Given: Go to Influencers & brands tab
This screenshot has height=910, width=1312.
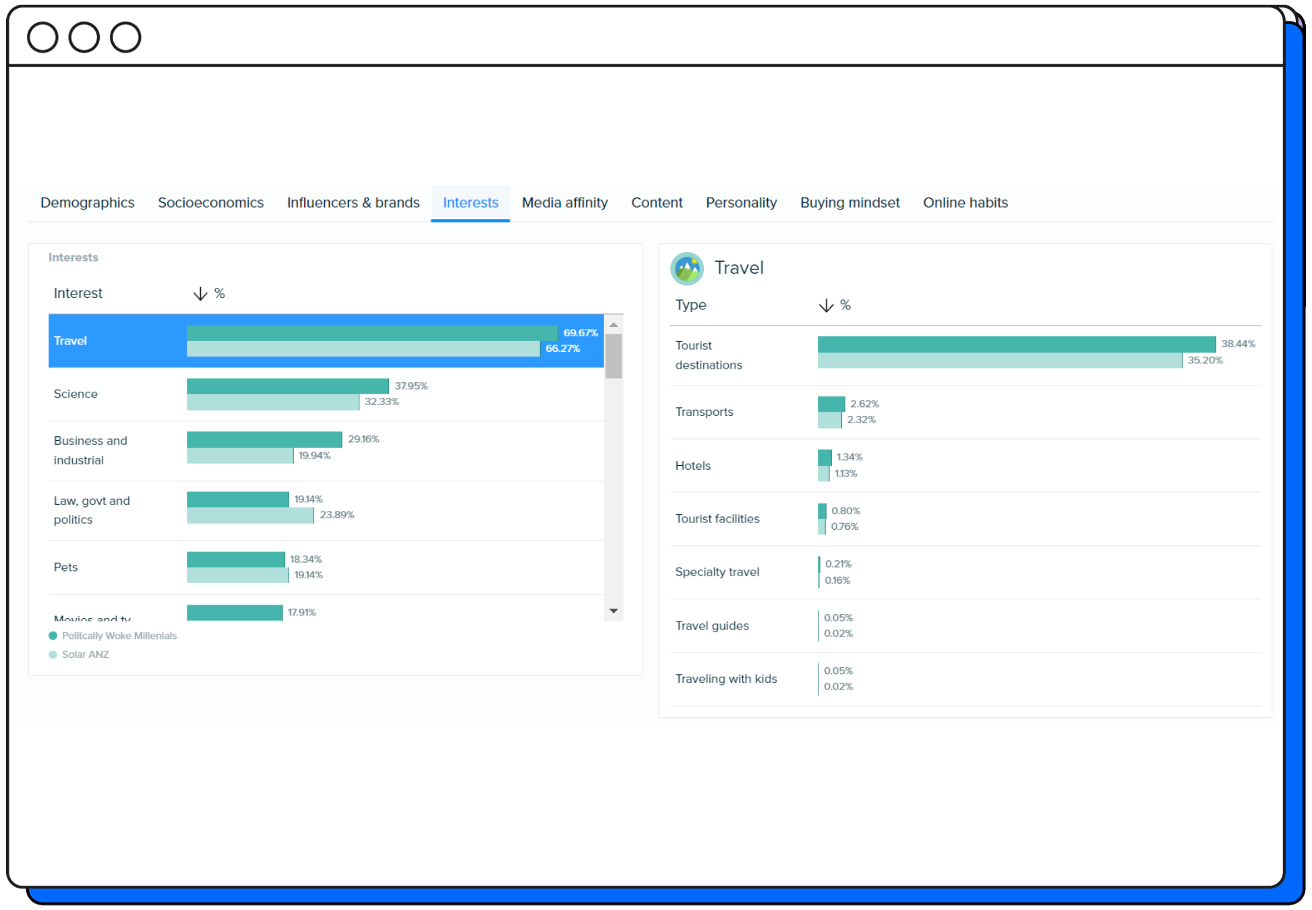Looking at the screenshot, I should [353, 203].
